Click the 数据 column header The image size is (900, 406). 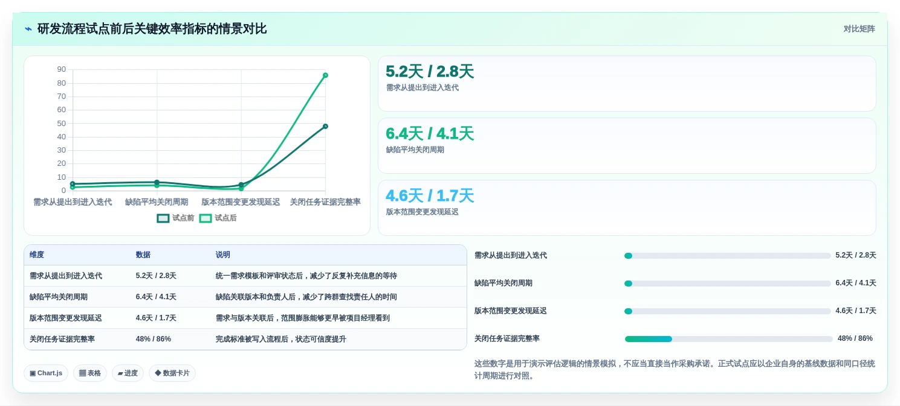coord(143,255)
